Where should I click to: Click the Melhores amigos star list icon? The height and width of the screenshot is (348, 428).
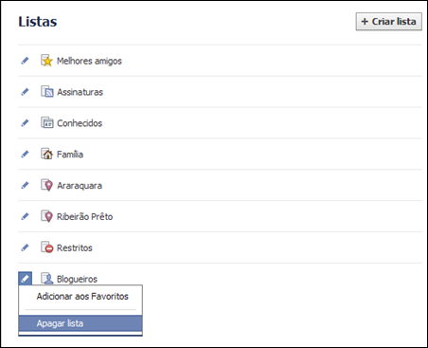point(46,61)
